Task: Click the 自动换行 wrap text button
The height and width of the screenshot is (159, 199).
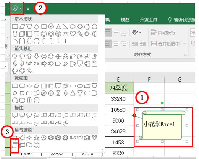Action: pyautogui.click(x=163, y=33)
